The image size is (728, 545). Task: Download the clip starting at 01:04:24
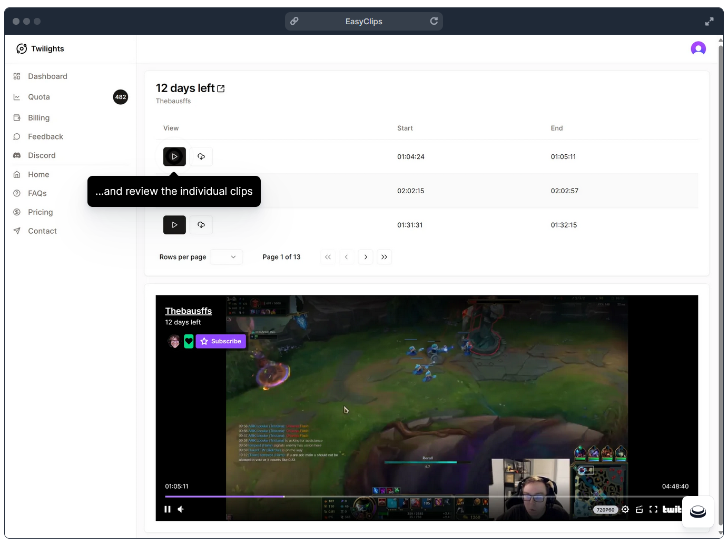click(201, 156)
